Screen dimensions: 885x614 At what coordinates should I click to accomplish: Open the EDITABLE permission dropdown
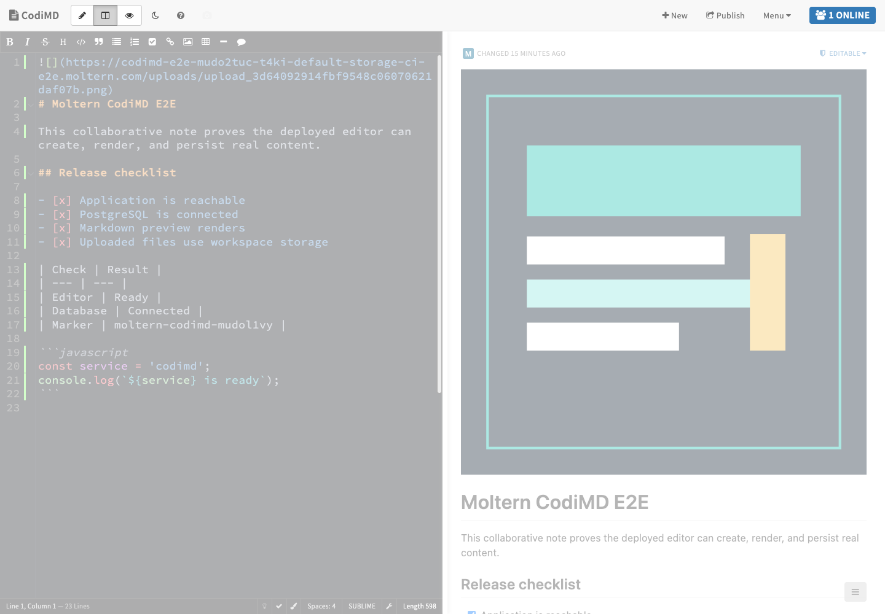(x=843, y=53)
